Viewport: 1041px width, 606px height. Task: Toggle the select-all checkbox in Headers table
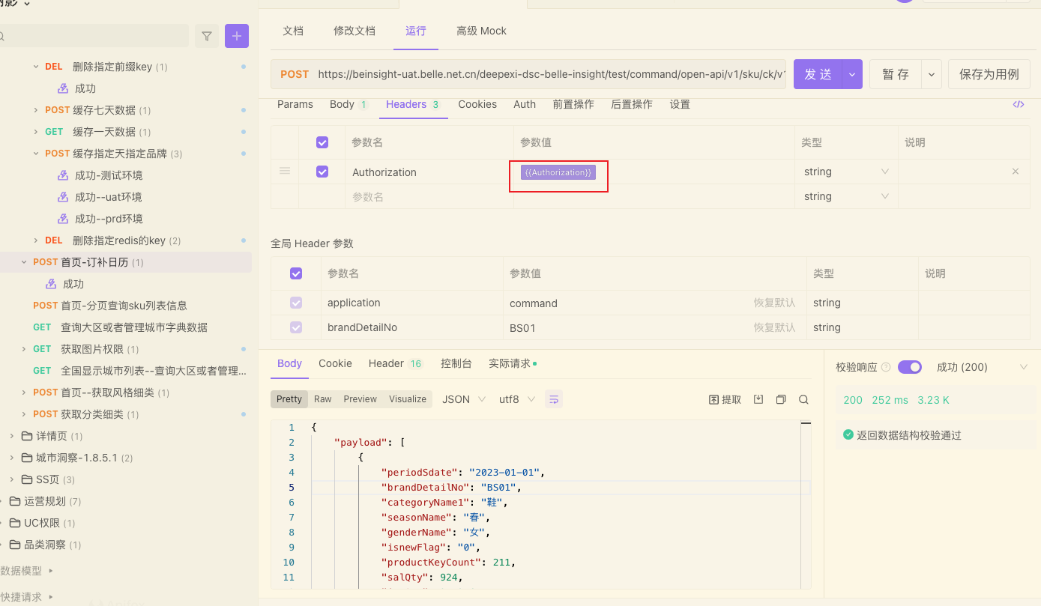(x=322, y=142)
